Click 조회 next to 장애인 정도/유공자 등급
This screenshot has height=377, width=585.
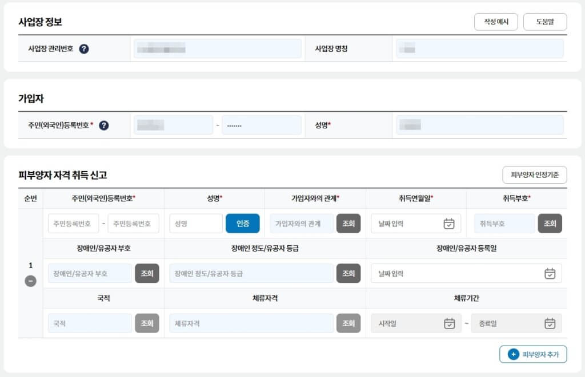pyautogui.click(x=348, y=273)
